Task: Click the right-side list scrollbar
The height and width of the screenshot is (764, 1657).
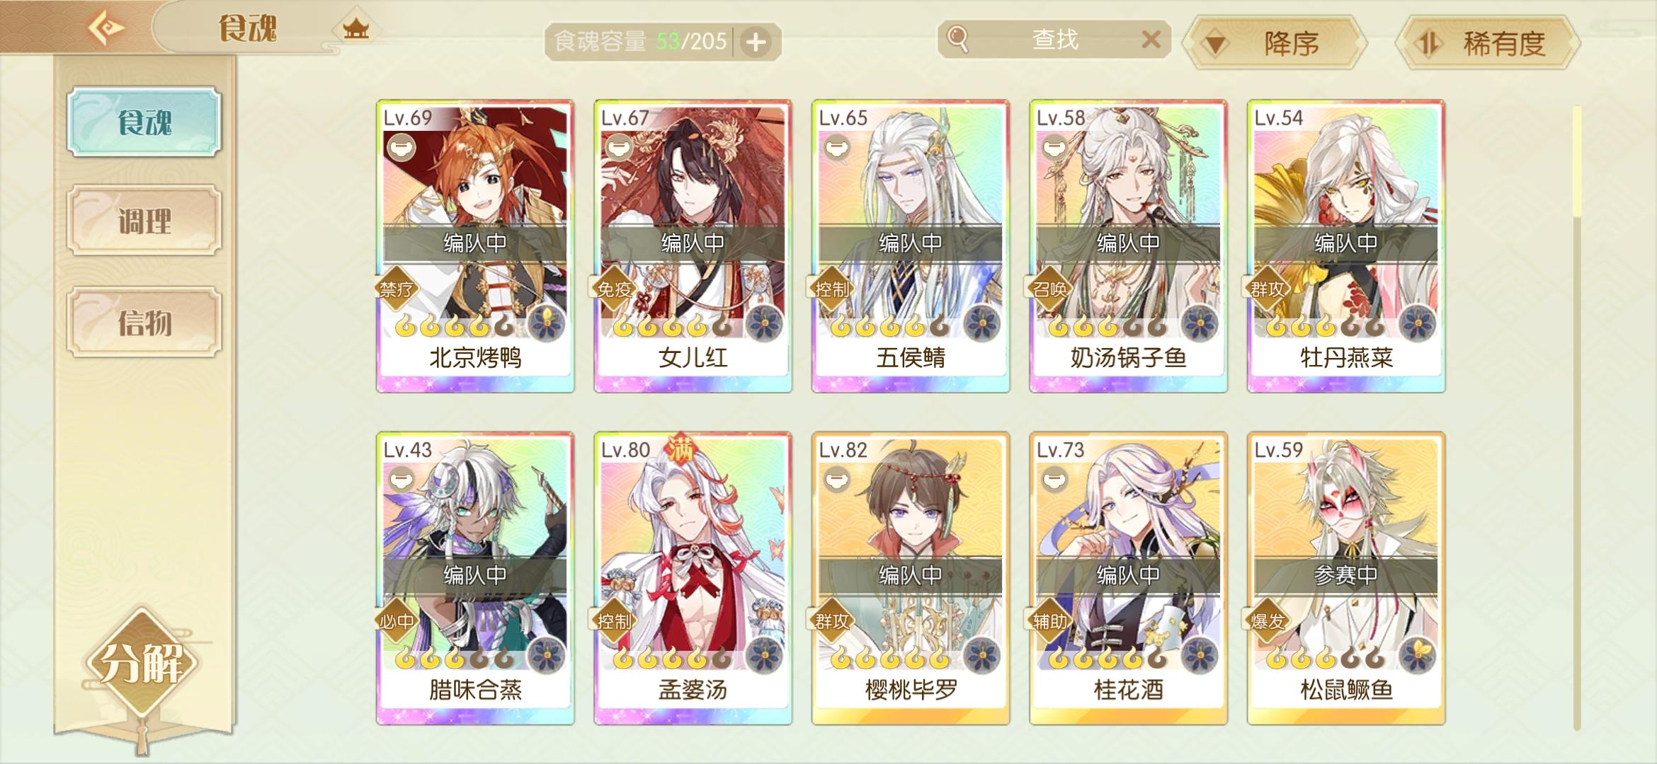Action: 1577,417
